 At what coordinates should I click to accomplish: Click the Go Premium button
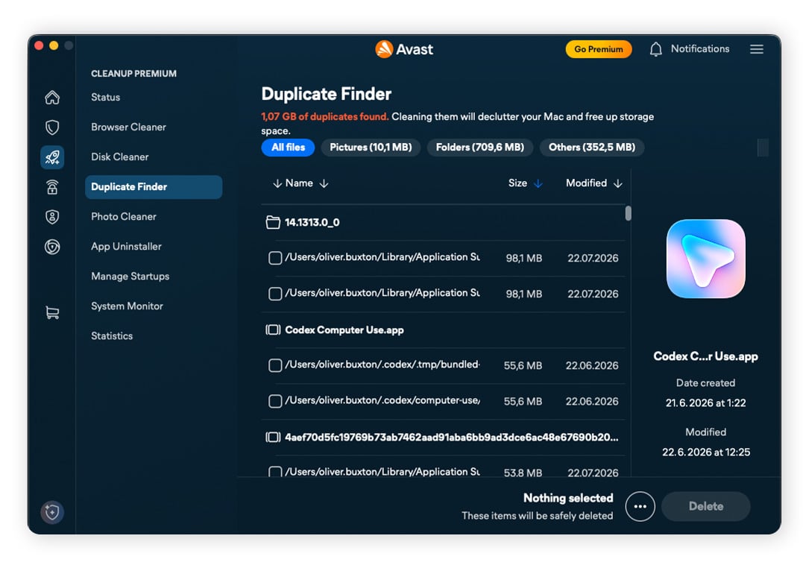pos(599,49)
